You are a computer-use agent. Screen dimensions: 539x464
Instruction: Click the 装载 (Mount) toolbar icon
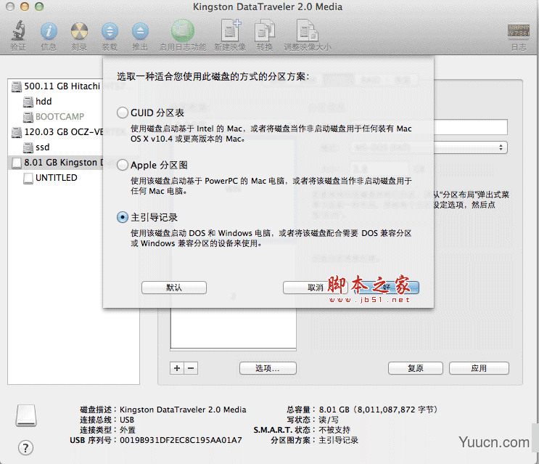(x=110, y=31)
